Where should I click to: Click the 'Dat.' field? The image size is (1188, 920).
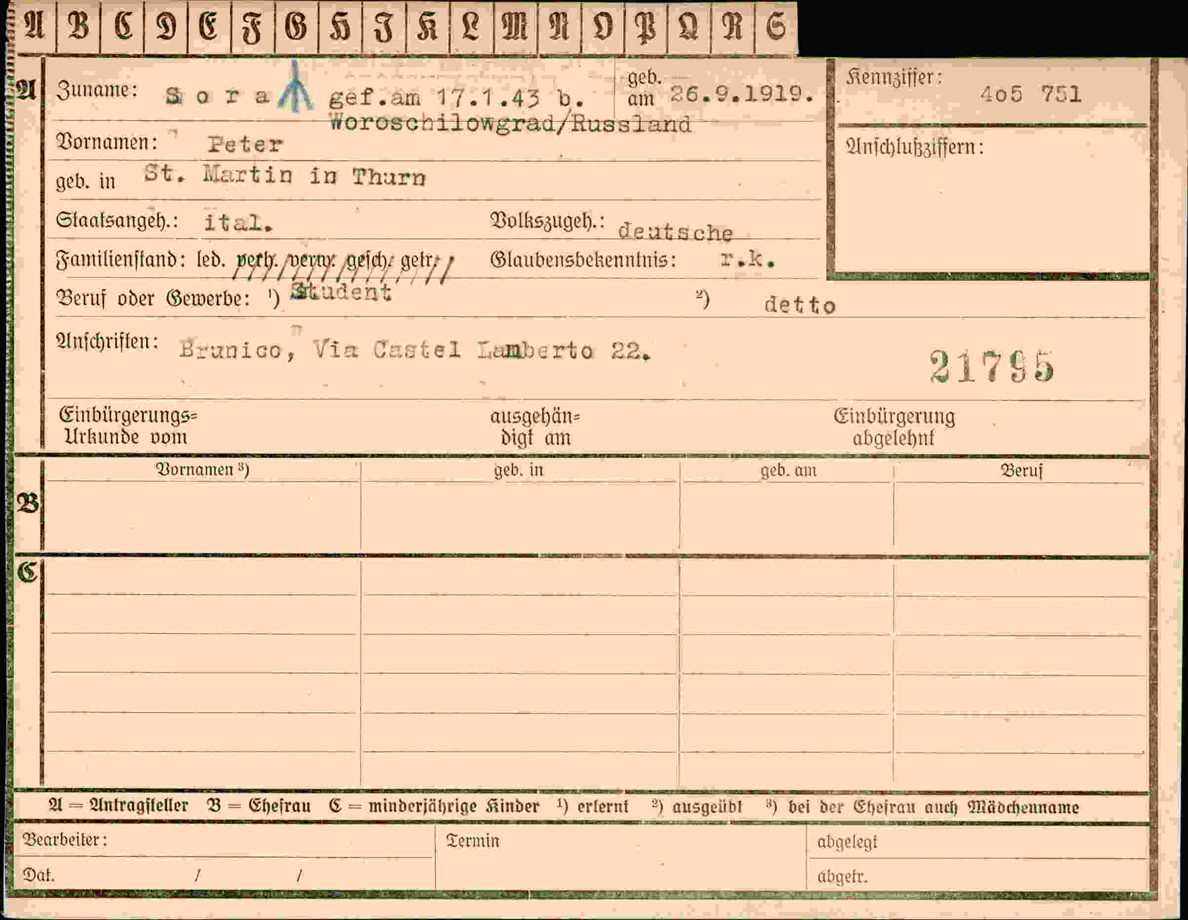pyautogui.click(x=223, y=875)
